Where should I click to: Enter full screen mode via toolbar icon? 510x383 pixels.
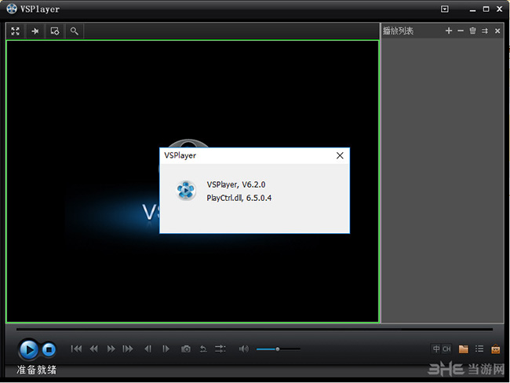click(x=15, y=31)
